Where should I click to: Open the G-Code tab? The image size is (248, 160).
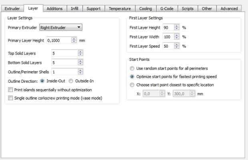[x=167, y=8]
